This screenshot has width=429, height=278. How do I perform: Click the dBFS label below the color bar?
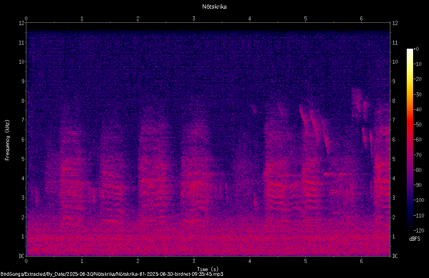pos(414,239)
